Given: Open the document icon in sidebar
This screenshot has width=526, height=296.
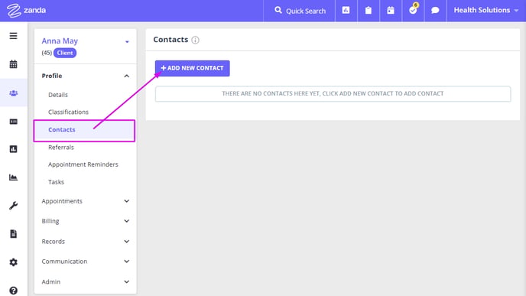Looking at the screenshot, I should coord(14,234).
